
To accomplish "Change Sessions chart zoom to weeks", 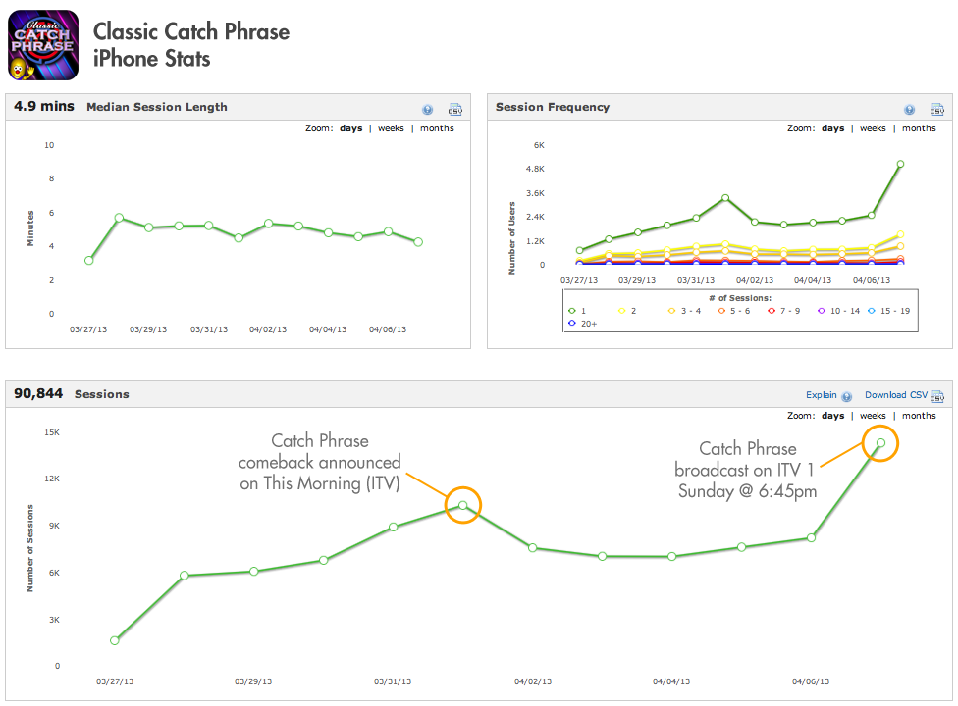I will click(873, 416).
